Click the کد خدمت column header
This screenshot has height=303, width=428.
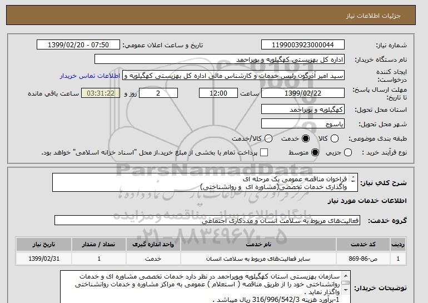(363, 244)
